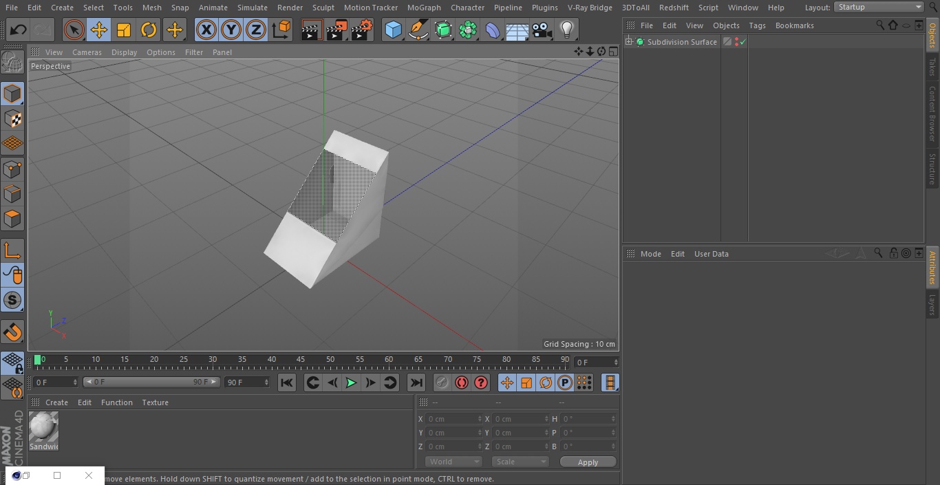940x485 pixels.
Task: Activate the Move tool
Action: point(99,30)
